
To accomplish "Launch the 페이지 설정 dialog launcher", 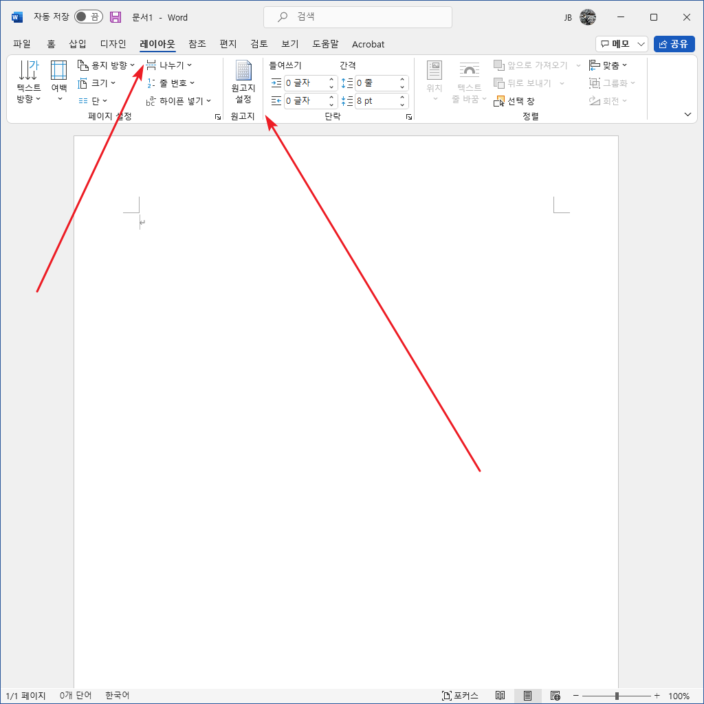I will pyautogui.click(x=218, y=117).
